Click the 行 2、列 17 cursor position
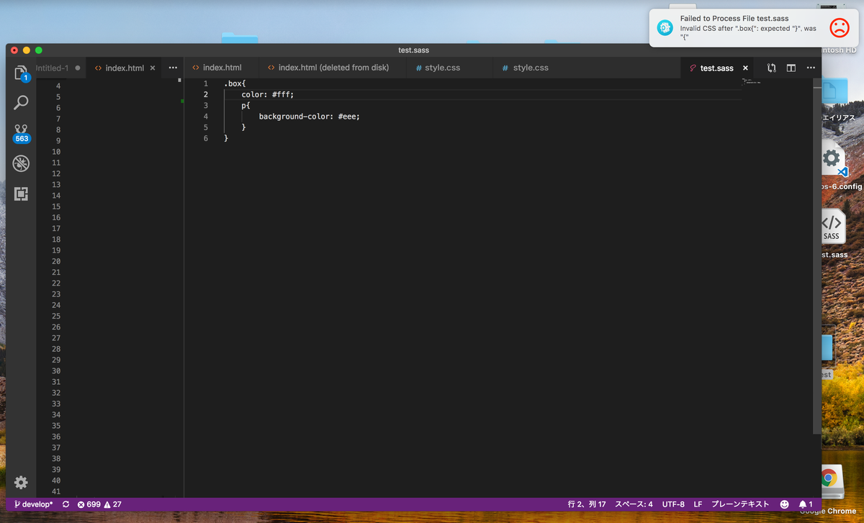Image resolution: width=864 pixels, height=523 pixels. [586, 504]
